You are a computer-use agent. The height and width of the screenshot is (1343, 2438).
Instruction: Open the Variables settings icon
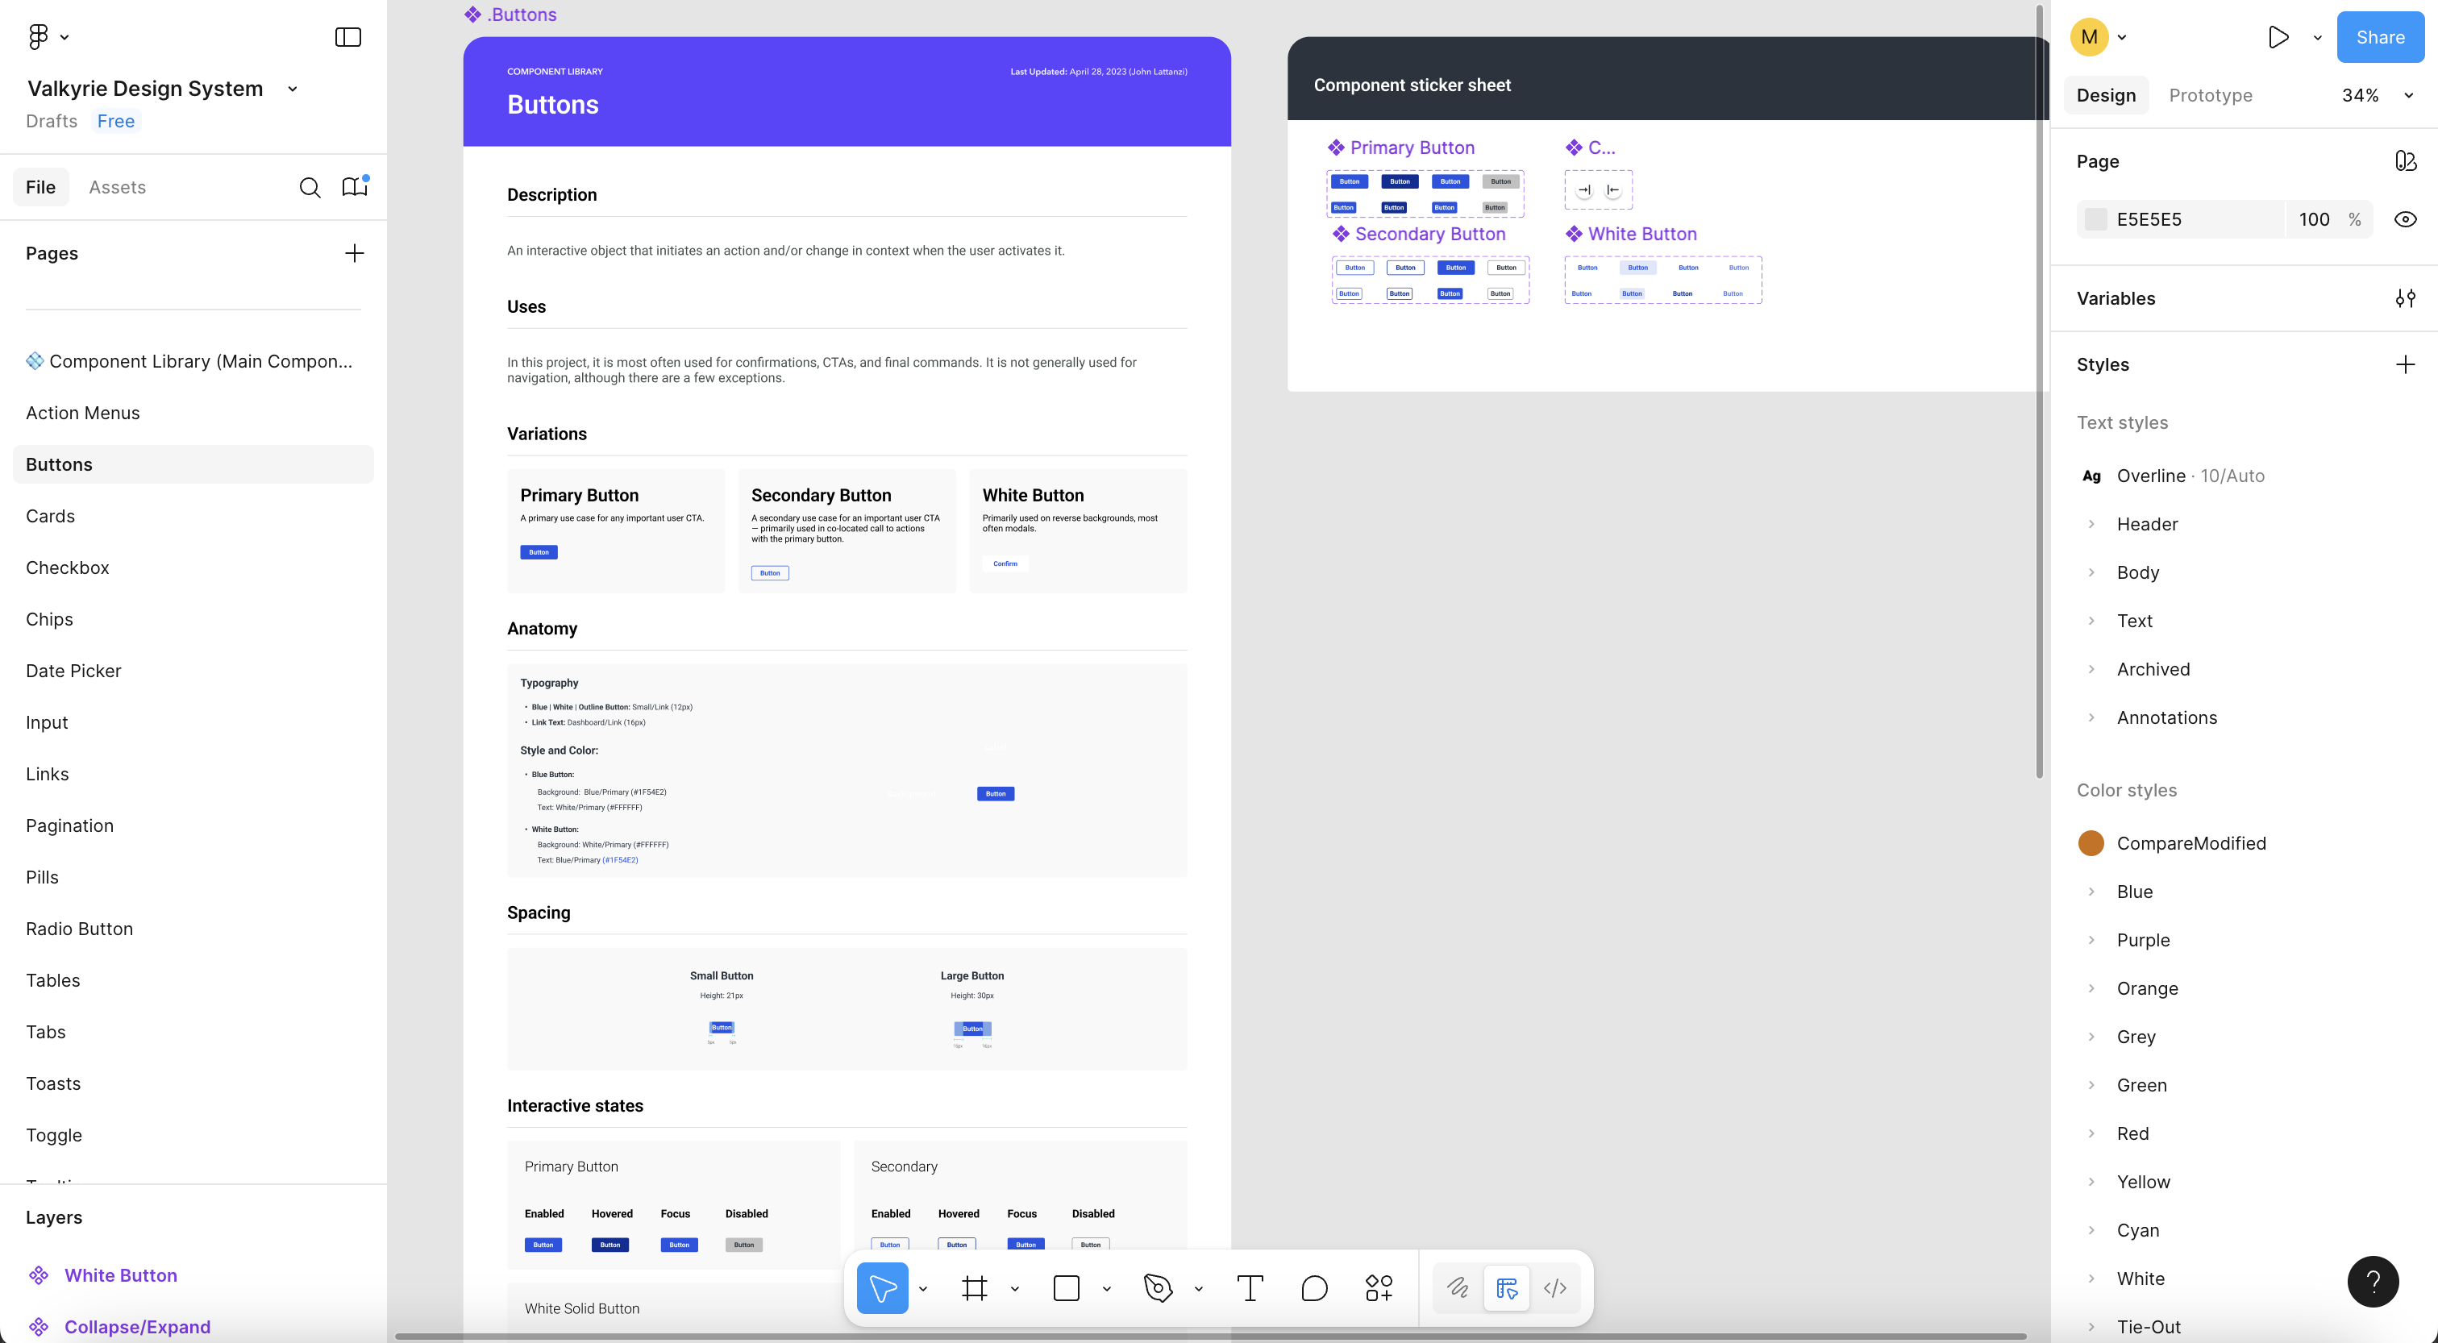tap(2405, 298)
